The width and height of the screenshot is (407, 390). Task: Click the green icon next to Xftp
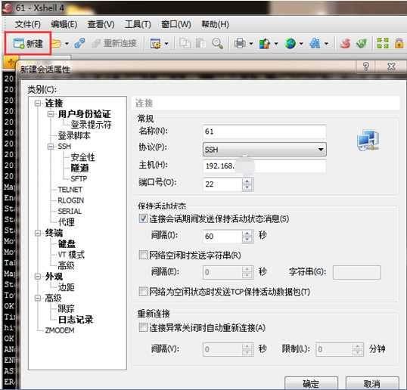[x=362, y=43]
